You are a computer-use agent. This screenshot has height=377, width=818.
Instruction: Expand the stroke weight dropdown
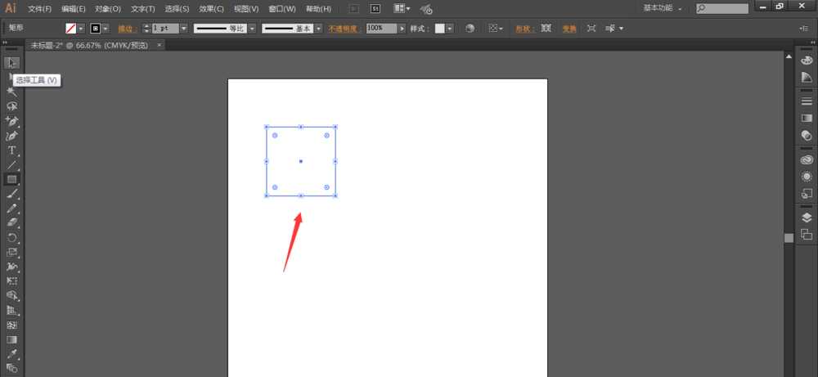(x=184, y=28)
